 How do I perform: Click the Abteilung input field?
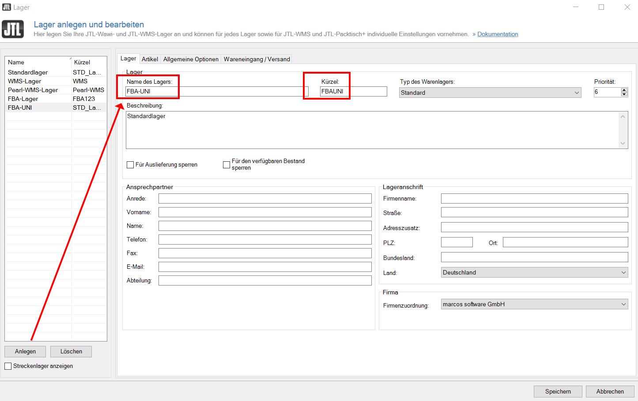(265, 280)
